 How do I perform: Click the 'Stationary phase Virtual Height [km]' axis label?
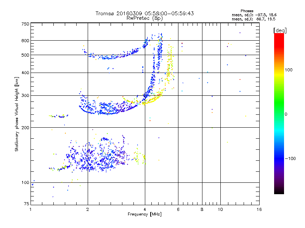pos(17,114)
